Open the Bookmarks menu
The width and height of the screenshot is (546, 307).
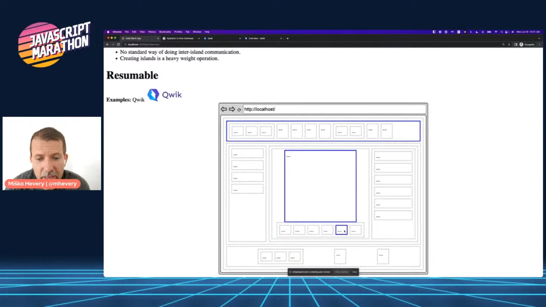click(x=165, y=32)
